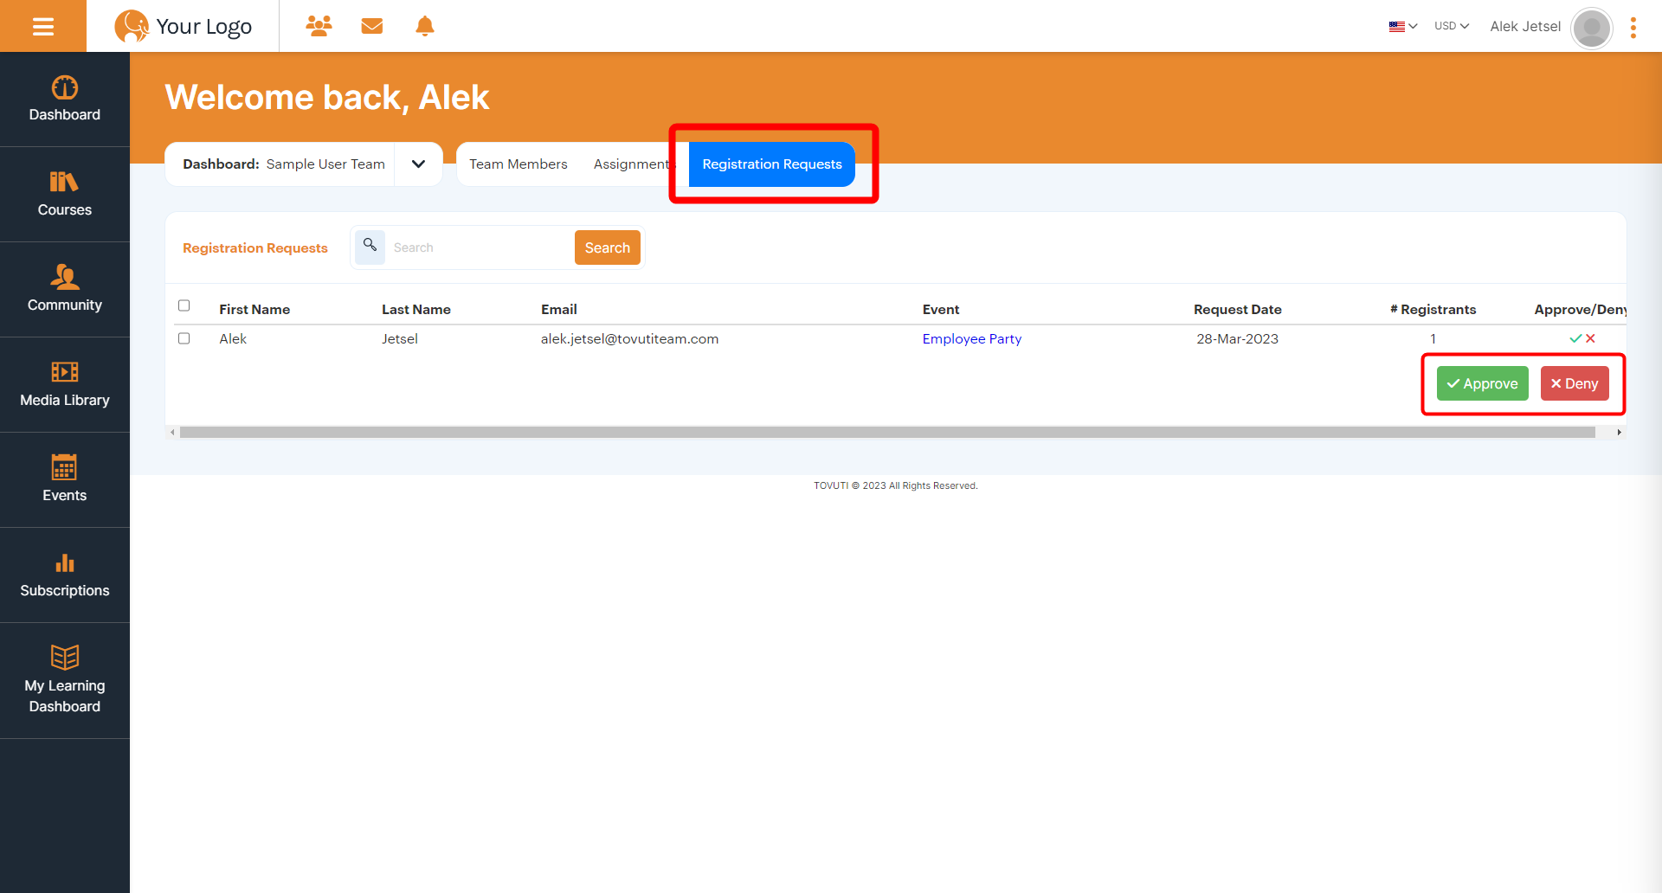Click the Alek Jetsel user name
Screen dimensions: 1662x893
[1525, 26]
